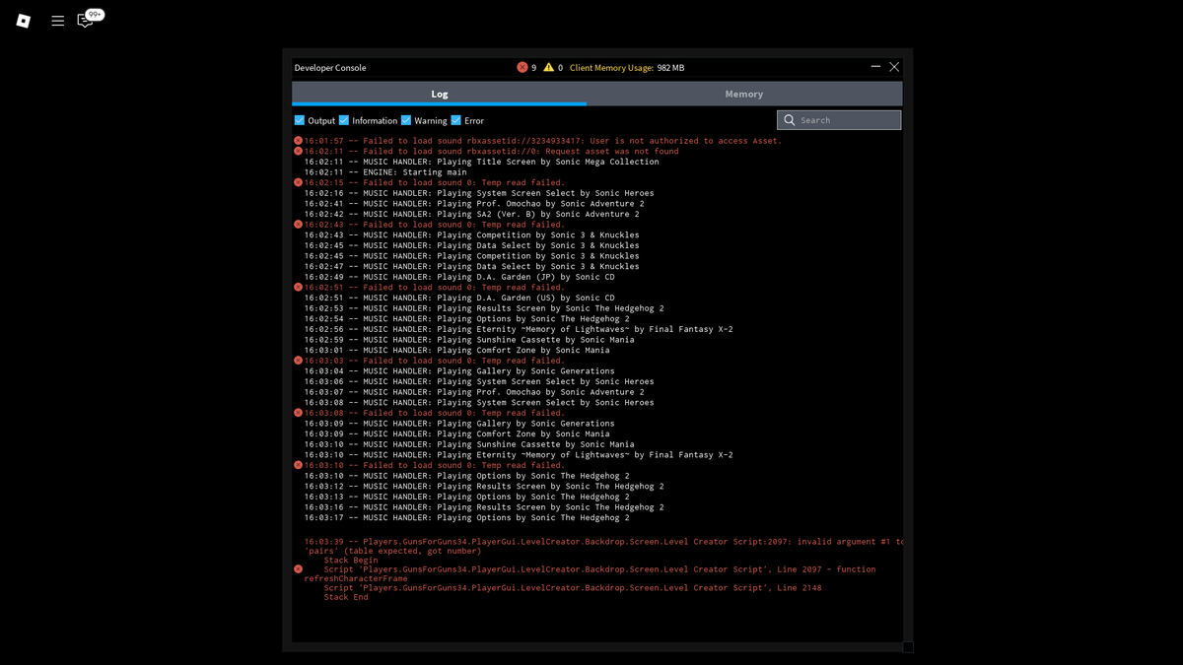Image resolution: width=1183 pixels, height=665 pixels.
Task: Click error icon at 16:03:08 log line
Action: [298, 413]
